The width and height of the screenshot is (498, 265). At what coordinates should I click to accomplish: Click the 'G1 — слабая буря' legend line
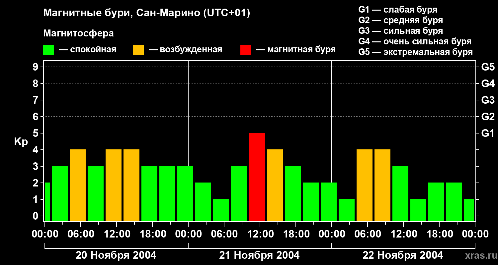tap(398, 10)
